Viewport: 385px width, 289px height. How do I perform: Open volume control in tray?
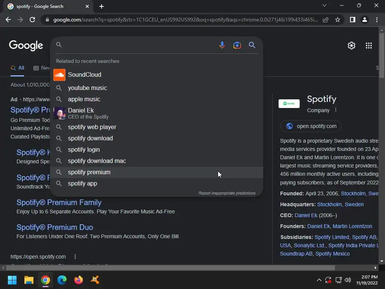point(348,280)
